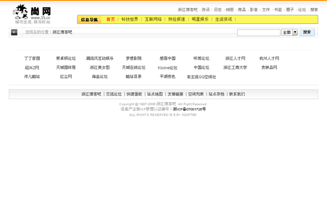Click 搜索 in the top-right menu
The height and width of the screenshot is (201, 327).
pos(314,10)
